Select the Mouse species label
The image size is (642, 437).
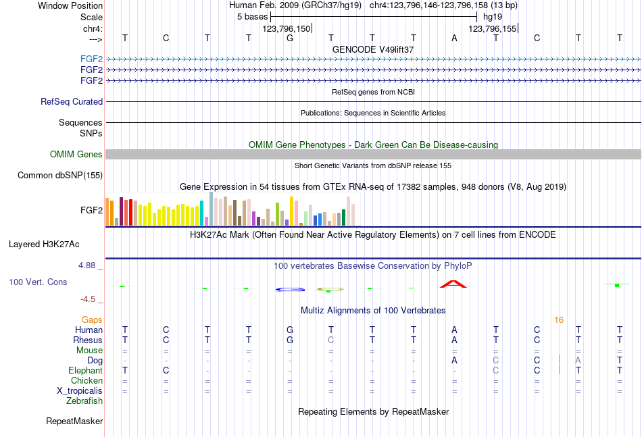(89, 351)
